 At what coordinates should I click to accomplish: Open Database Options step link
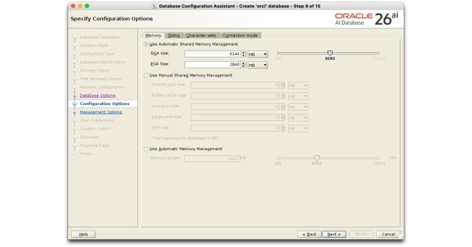click(x=98, y=95)
